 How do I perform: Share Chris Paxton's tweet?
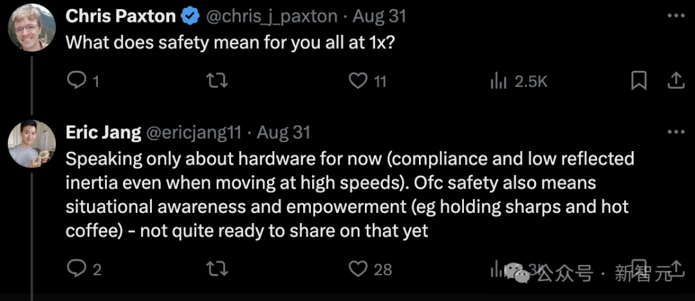676,81
